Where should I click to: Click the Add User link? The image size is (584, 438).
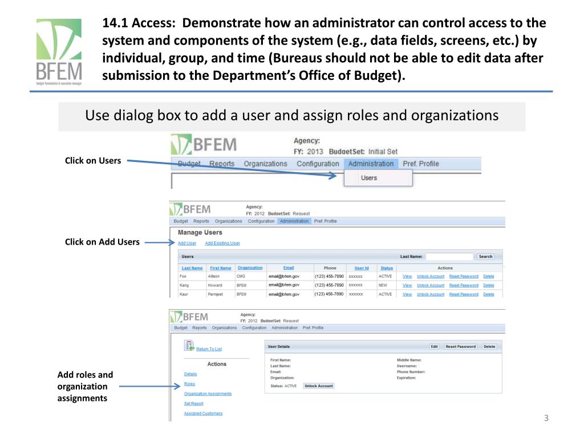click(x=187, y=243)
